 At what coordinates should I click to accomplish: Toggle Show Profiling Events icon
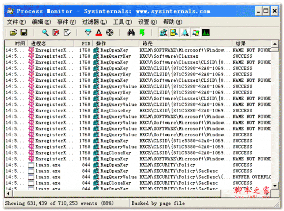pyautogui.click(x=206, y=33)
